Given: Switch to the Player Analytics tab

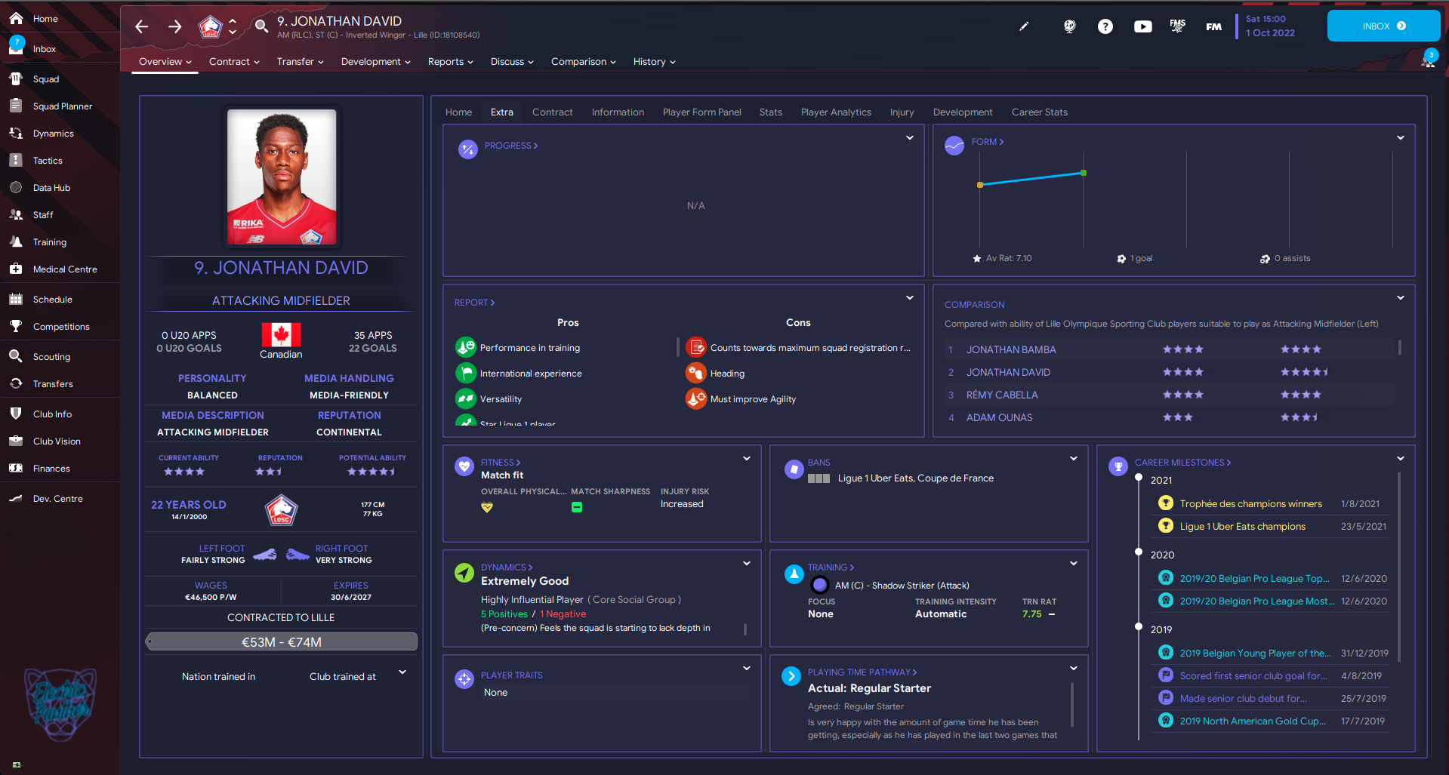Looking at the screenshot, I should pyautogui.click(x=836, y=112).
